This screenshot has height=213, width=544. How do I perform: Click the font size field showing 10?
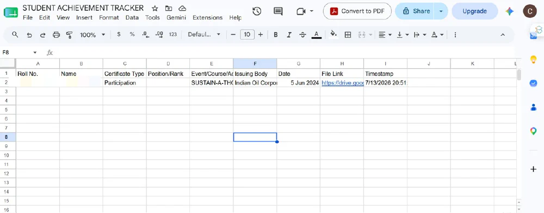point(247,35)
